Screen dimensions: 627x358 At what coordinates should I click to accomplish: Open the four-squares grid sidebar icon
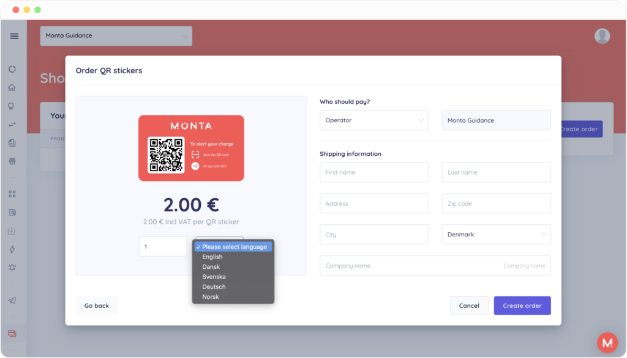pyautogui.click(x=12, y=194)
